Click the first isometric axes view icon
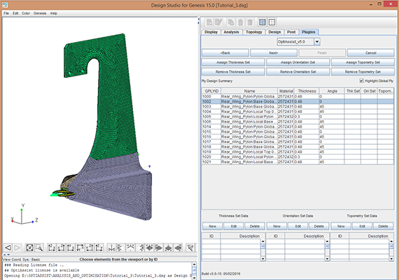The height and width of the screenshot is (280, 399). point(111,247)
